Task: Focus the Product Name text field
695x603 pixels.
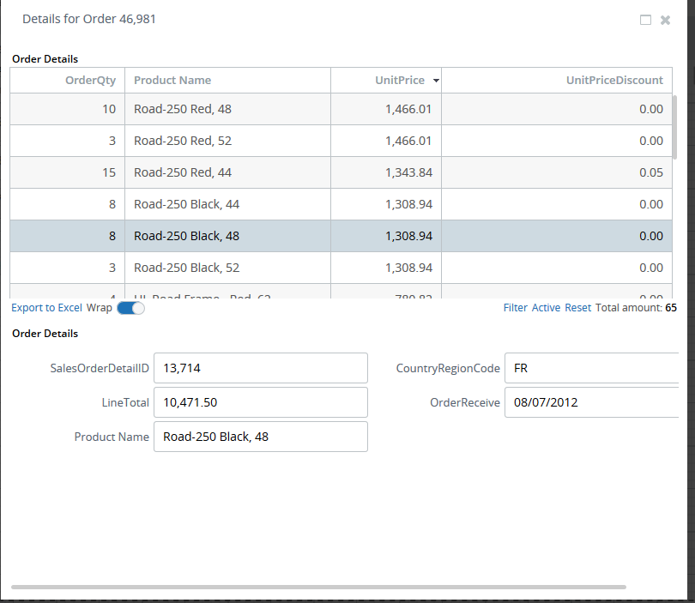Action: tap(260, 437)
